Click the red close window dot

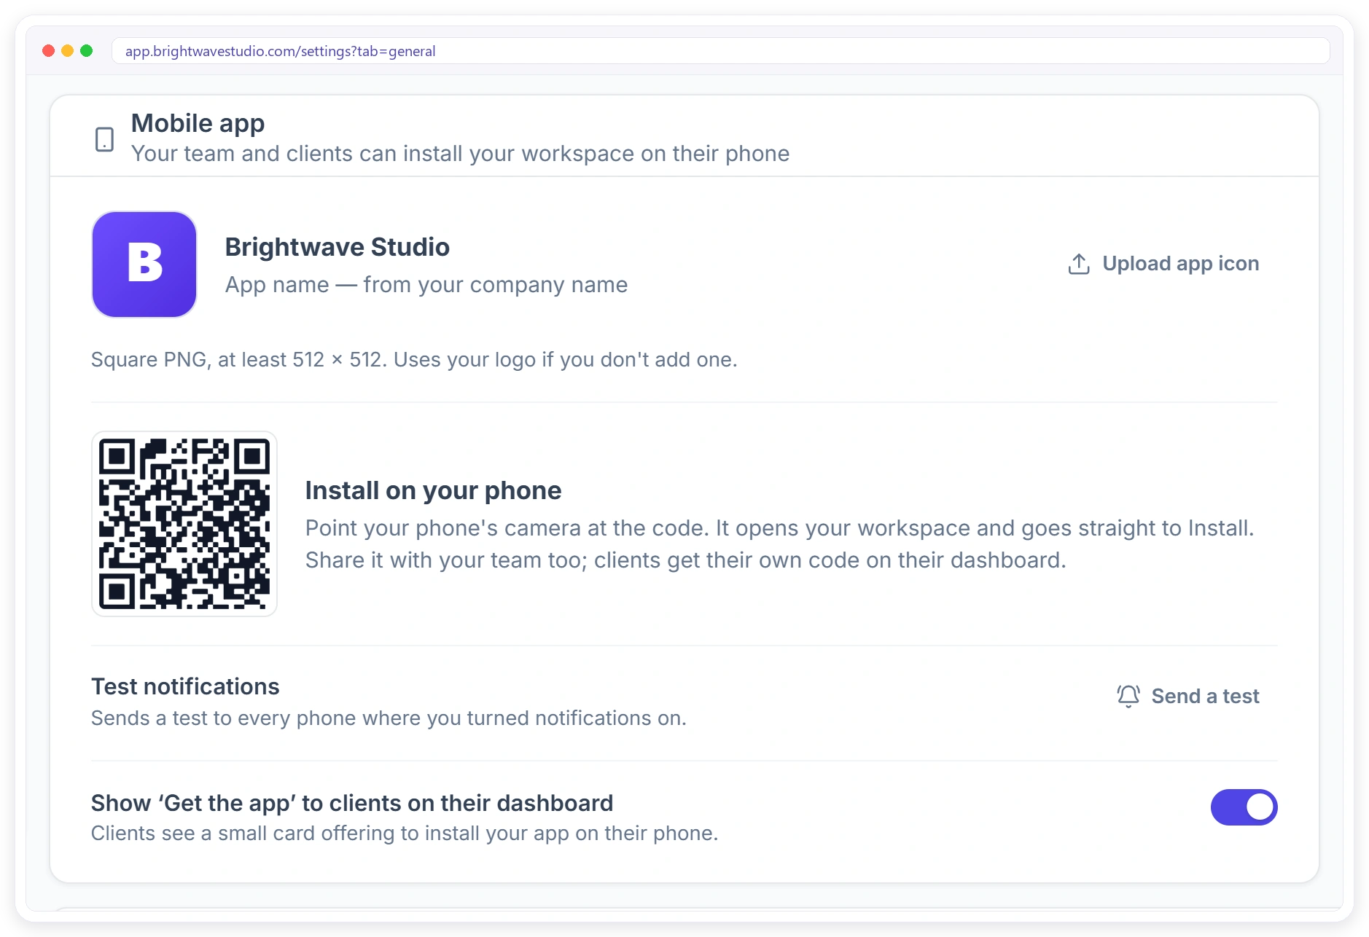(x=49, y=50)
